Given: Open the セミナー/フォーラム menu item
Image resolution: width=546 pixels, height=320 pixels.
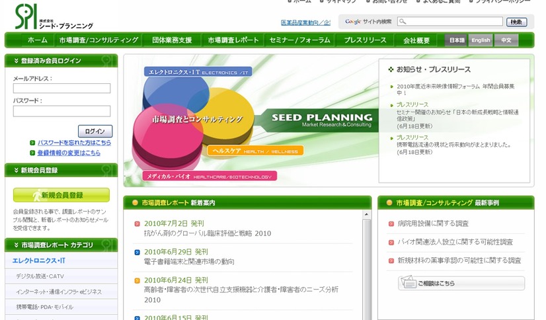Looking at the screenshot, I should [x=300, y=40].
